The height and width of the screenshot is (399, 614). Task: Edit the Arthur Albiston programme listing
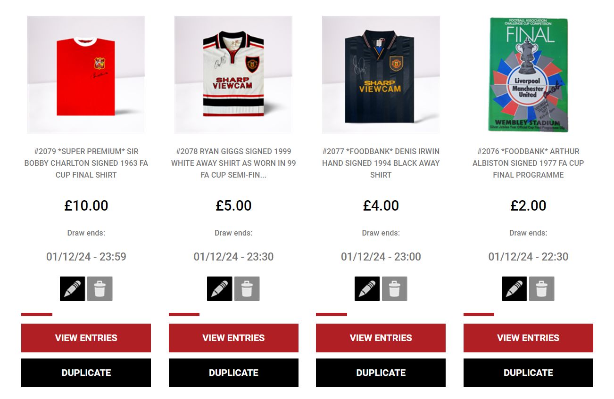click(x=514, y=289)
